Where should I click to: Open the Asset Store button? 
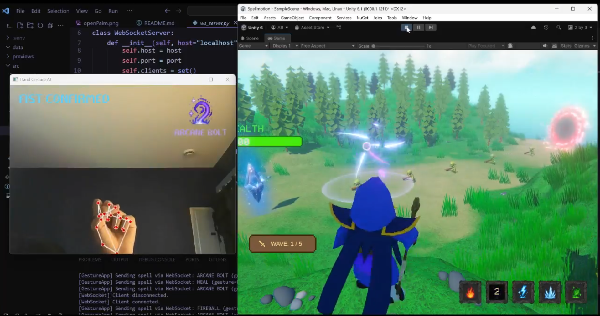tap(312, 28)
